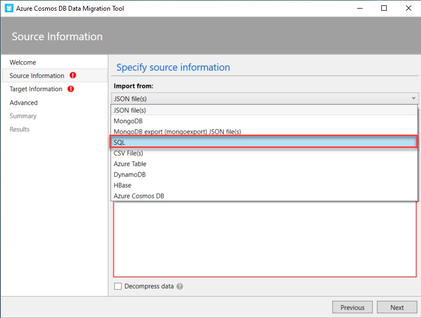Select MongoDB export (mongoexport) JSON file(s) option

pos(177,131)
